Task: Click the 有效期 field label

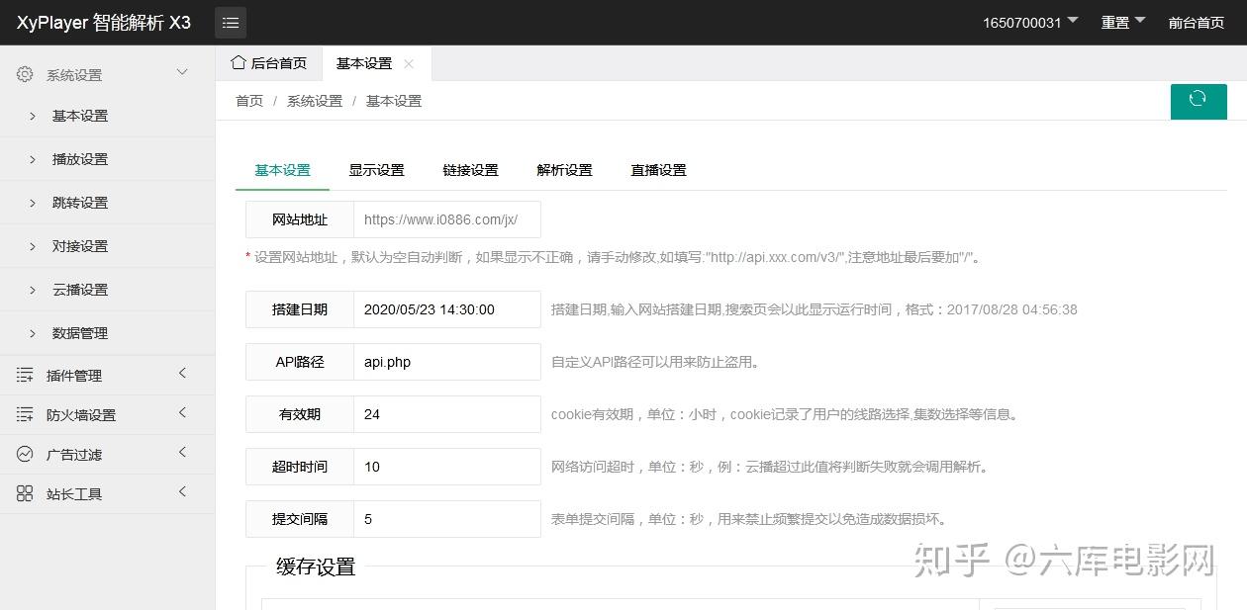Action: tap(300, 414)
